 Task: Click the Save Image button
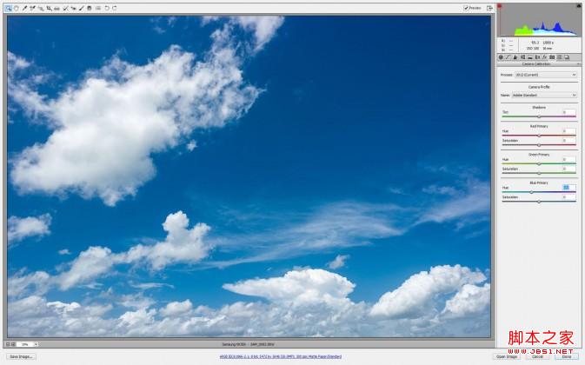click(x=21, y=357)
